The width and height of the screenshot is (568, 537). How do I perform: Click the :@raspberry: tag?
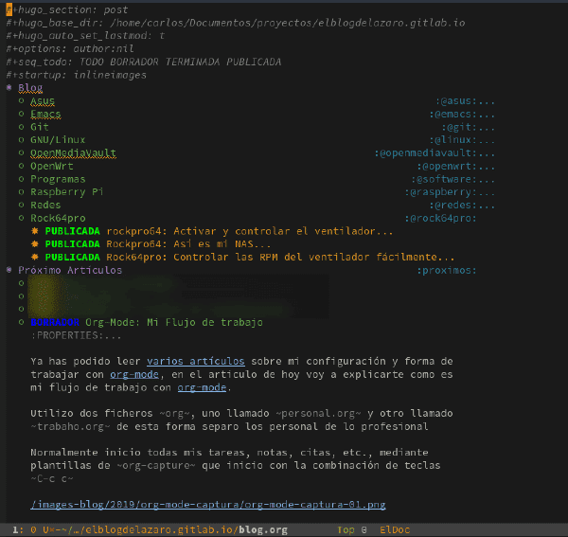440,192
